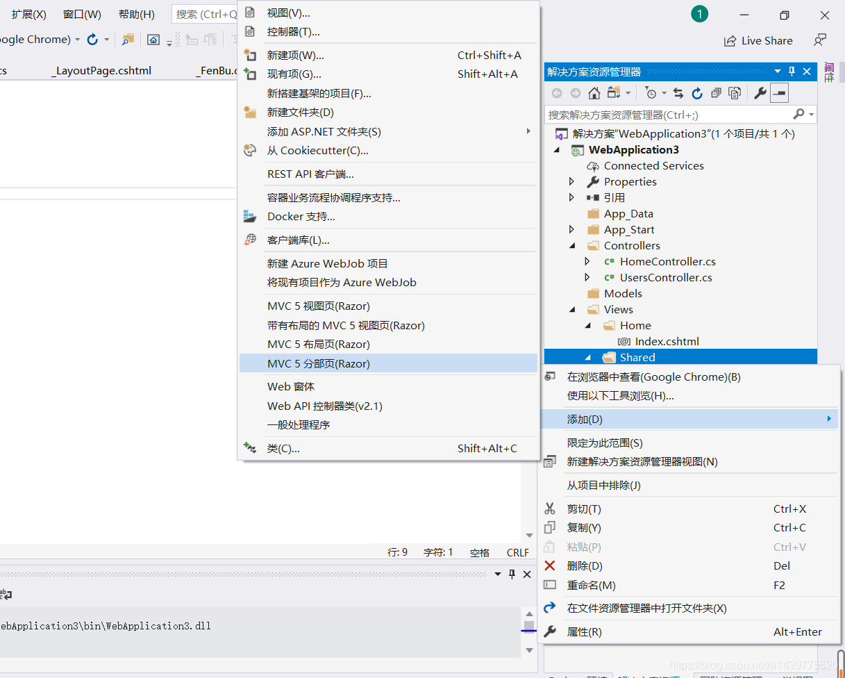Choose 新建项(W)... in the add submenu
Image resolution: width=845 pixels, height=678 pixels.
(x=388, y=56)
